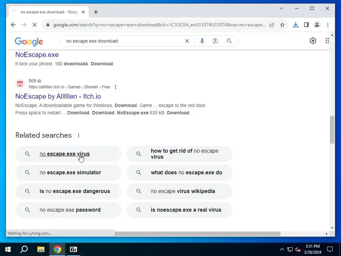341x256 pixels.
Task: Click the Google logo
Action: pyautogui.click(x=29, y=41)
